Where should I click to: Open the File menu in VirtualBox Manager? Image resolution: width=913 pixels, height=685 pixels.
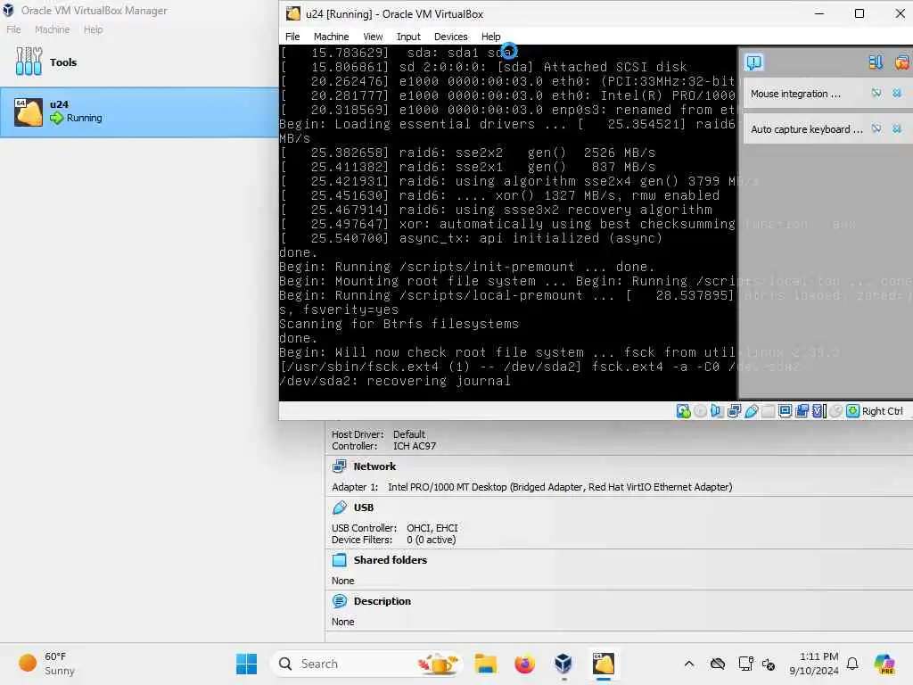click(13, 29)
